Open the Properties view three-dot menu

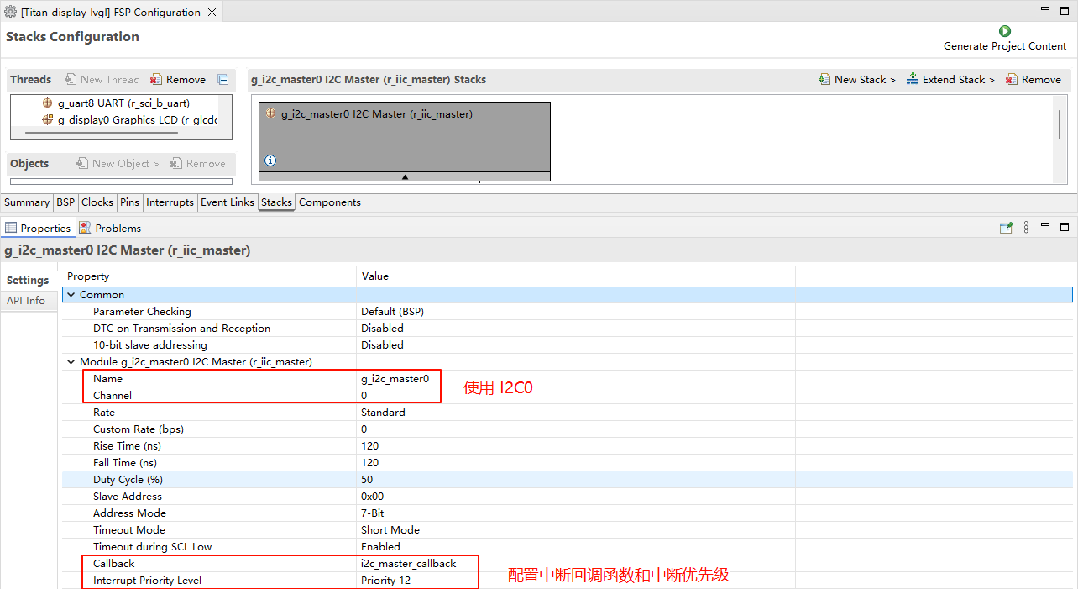coord(1026,228)
